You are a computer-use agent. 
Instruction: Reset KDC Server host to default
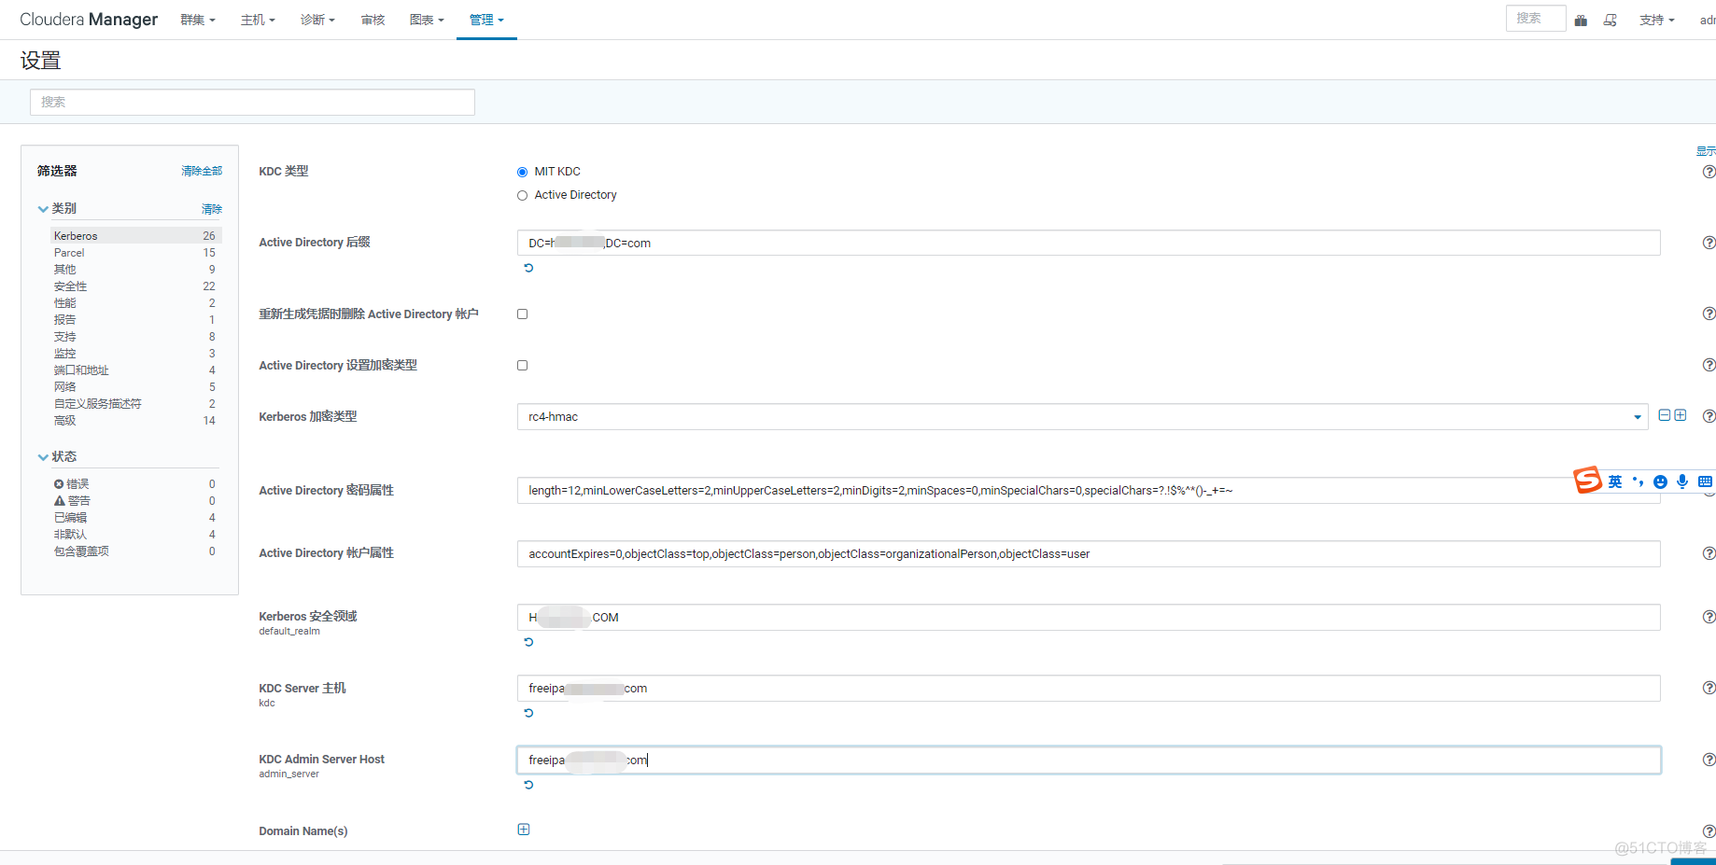(528, 713)
